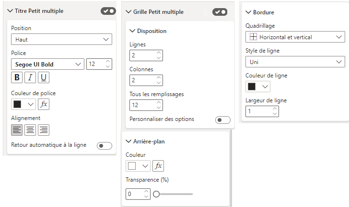Apply italic style to small multiple title

tap(30, 77)
